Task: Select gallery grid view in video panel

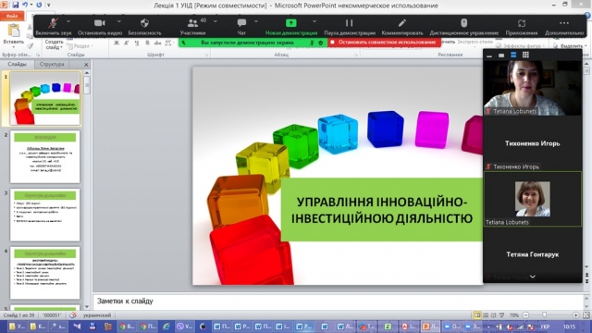Action: pyautogui.click(x=525, y=55)
